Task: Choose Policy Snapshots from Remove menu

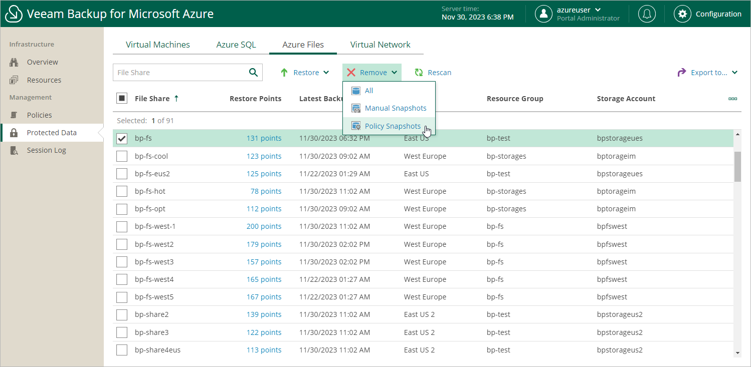Action: click(389, 126)
